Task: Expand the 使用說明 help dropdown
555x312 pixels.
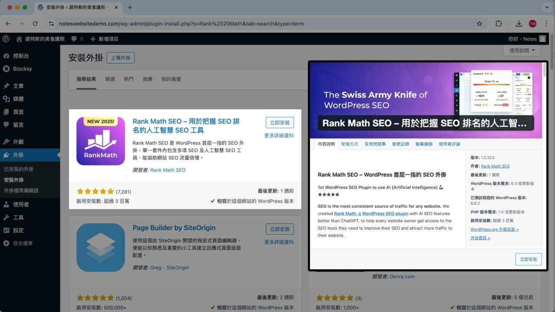Action: [x=521, y=50]
